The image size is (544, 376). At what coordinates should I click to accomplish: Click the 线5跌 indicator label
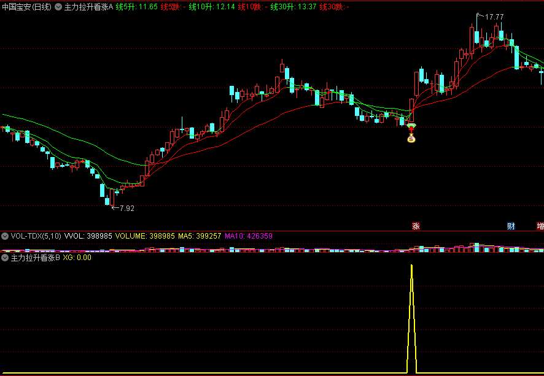(x=173, y=7)
